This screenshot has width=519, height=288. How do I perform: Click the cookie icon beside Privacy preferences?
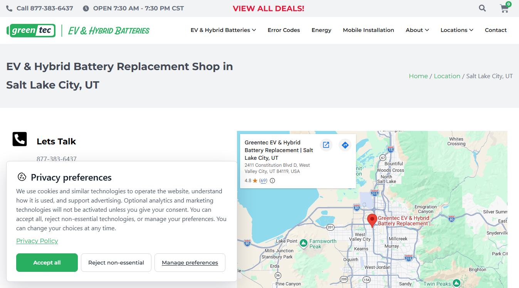pyautogui.click(x=22, y=177)
